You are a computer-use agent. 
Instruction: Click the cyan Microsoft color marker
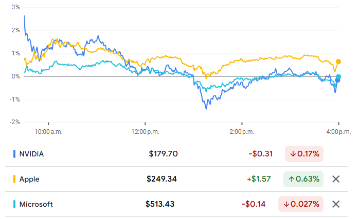(14, 204)
